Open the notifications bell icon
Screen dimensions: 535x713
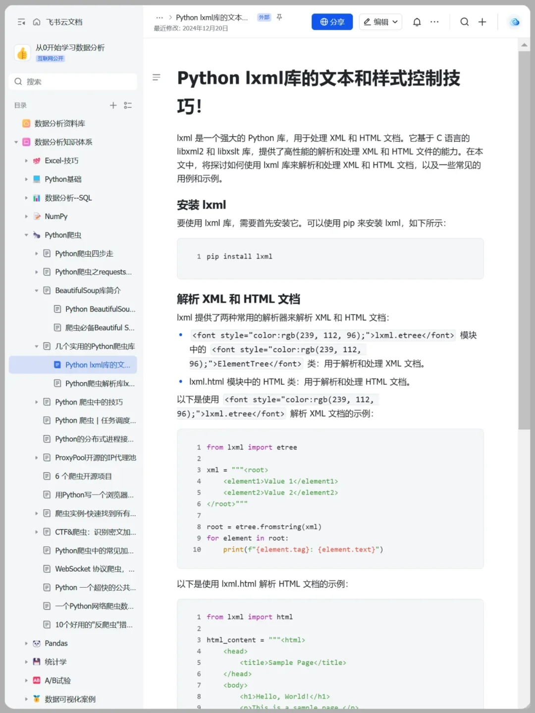417,22
